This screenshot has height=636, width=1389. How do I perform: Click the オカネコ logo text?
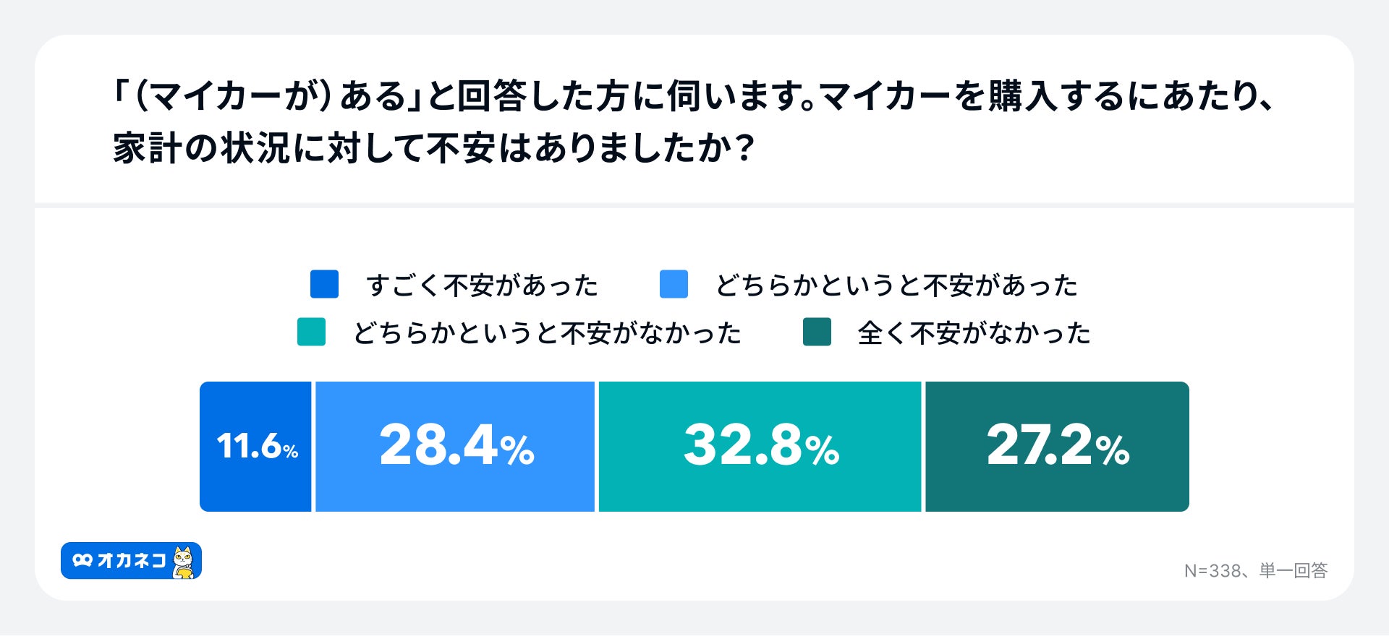132,560
